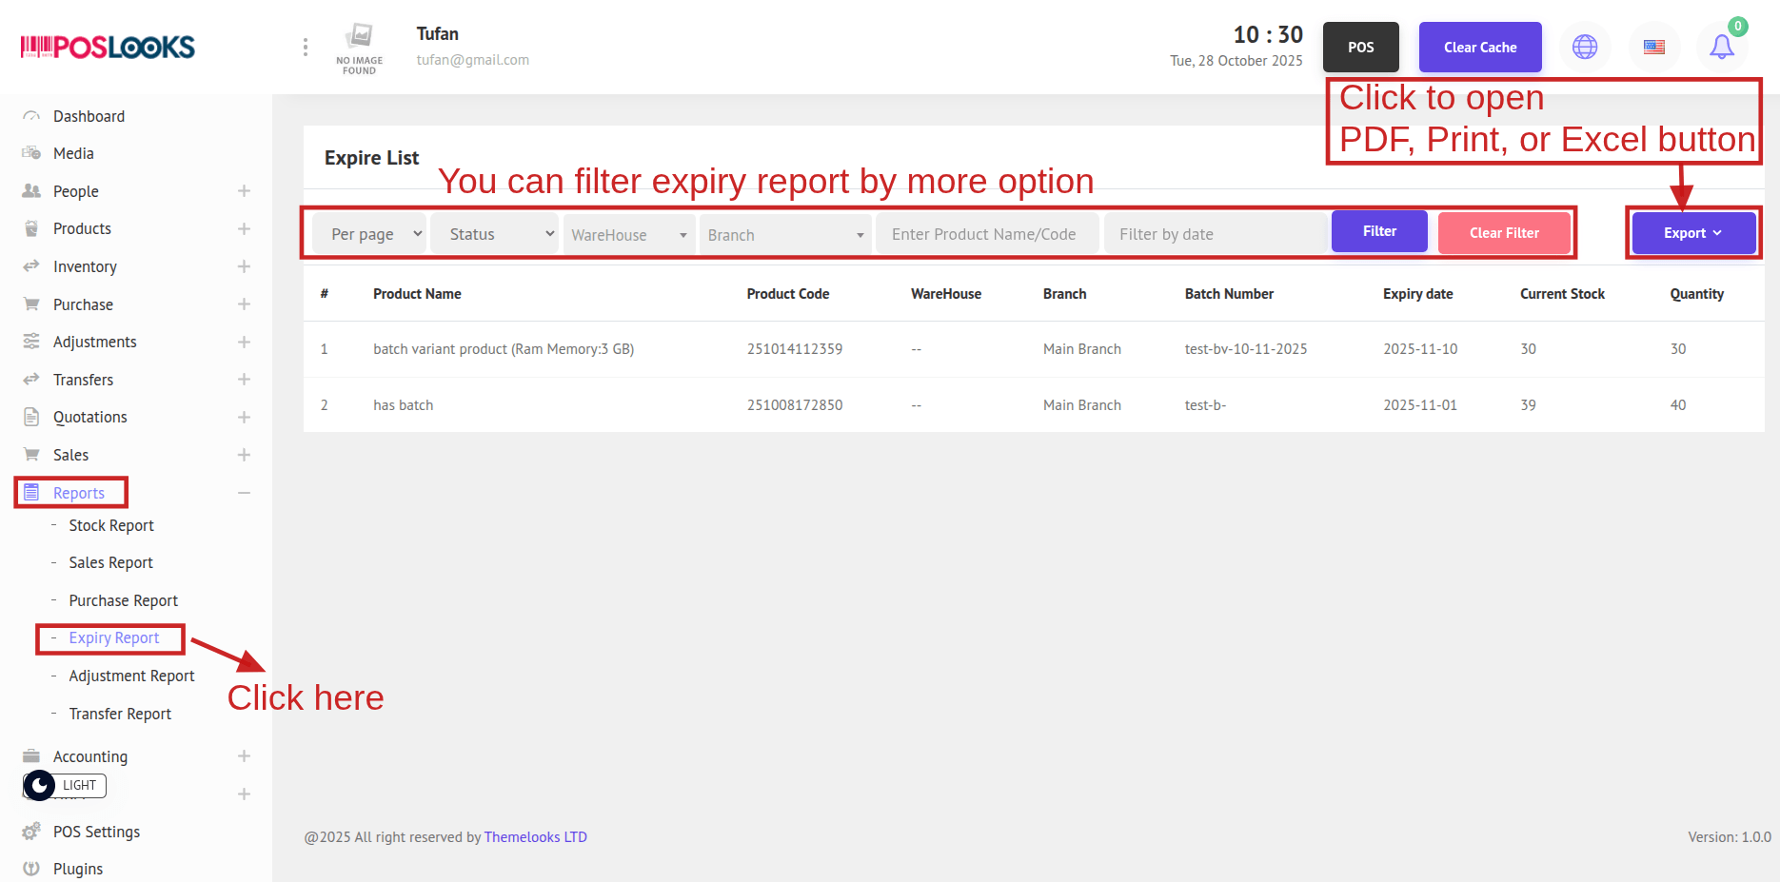Click the POS Settings gear icon

(x=31, y=832)
